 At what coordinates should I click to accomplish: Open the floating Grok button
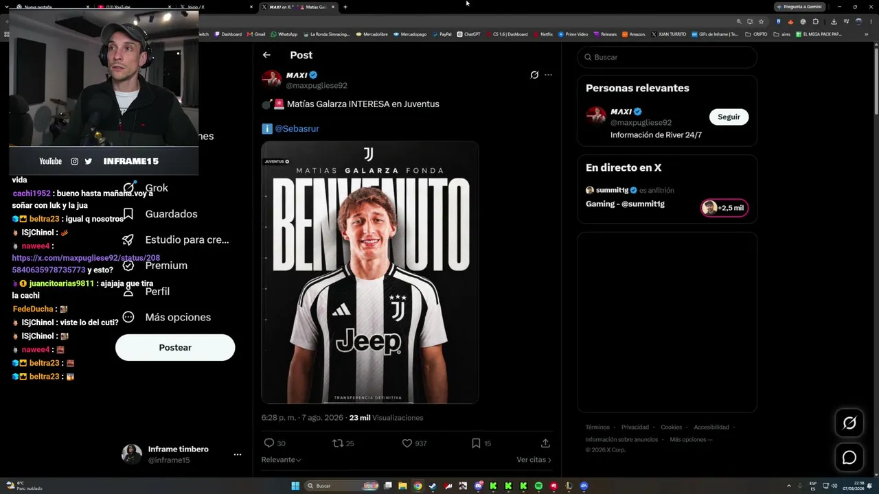(x=849, y=423)
